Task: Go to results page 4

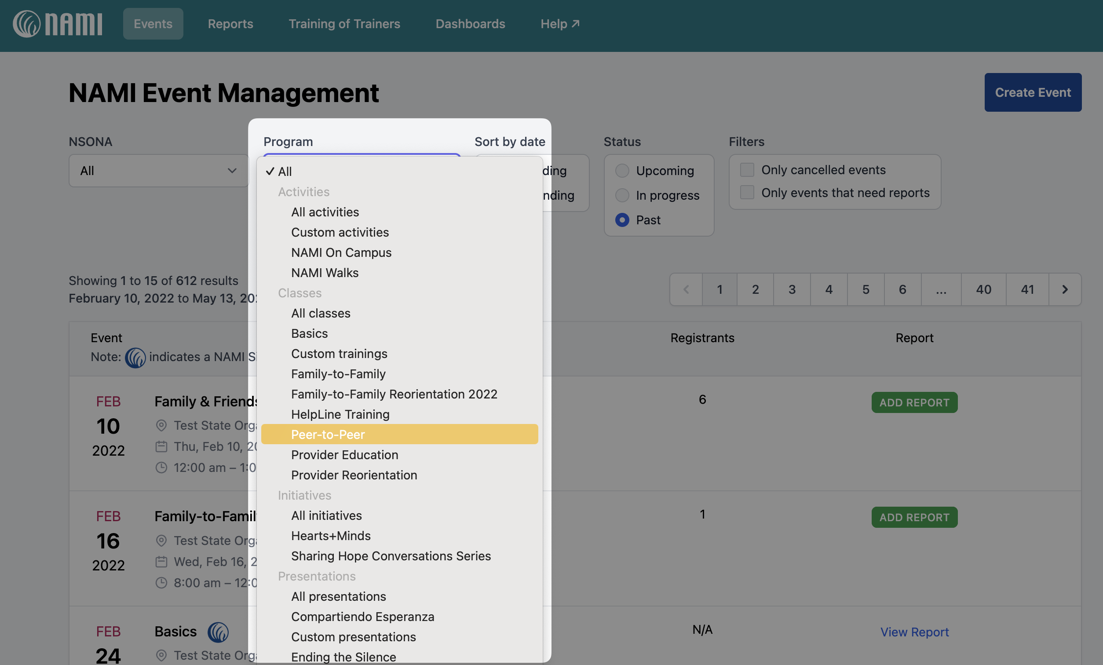Action: tap(829, 289)
